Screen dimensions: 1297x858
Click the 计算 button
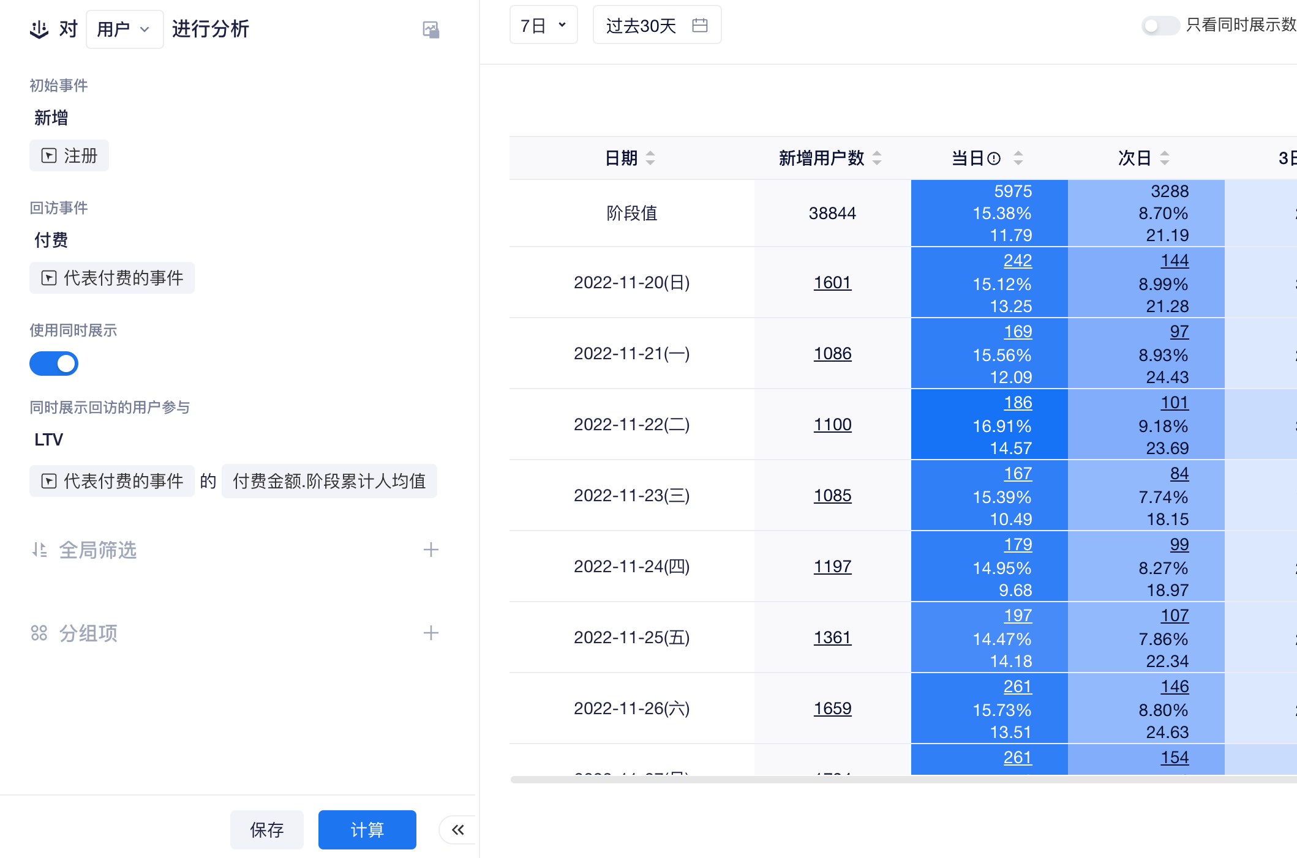click(367, 830)
